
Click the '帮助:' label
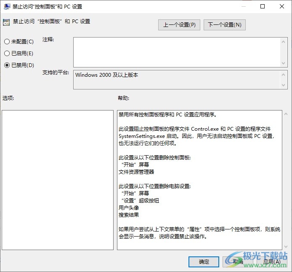pyautogui.click(x=123, y=98)
